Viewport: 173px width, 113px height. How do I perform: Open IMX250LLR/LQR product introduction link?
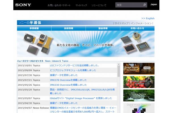point(82,92)
